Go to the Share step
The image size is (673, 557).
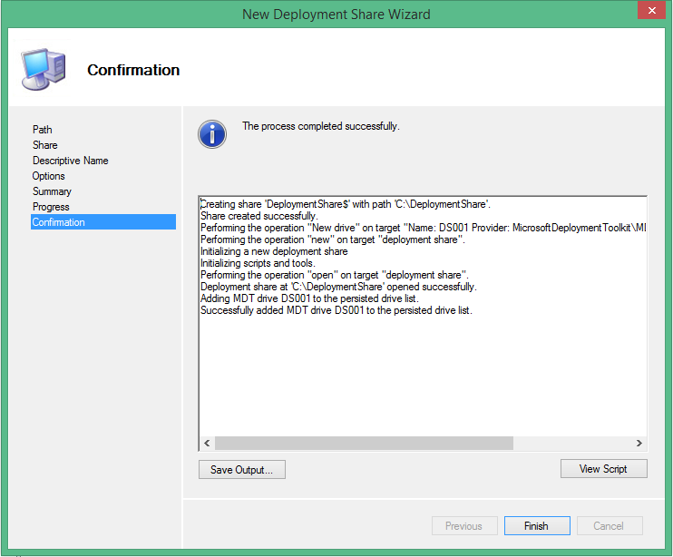pos(45,145)
